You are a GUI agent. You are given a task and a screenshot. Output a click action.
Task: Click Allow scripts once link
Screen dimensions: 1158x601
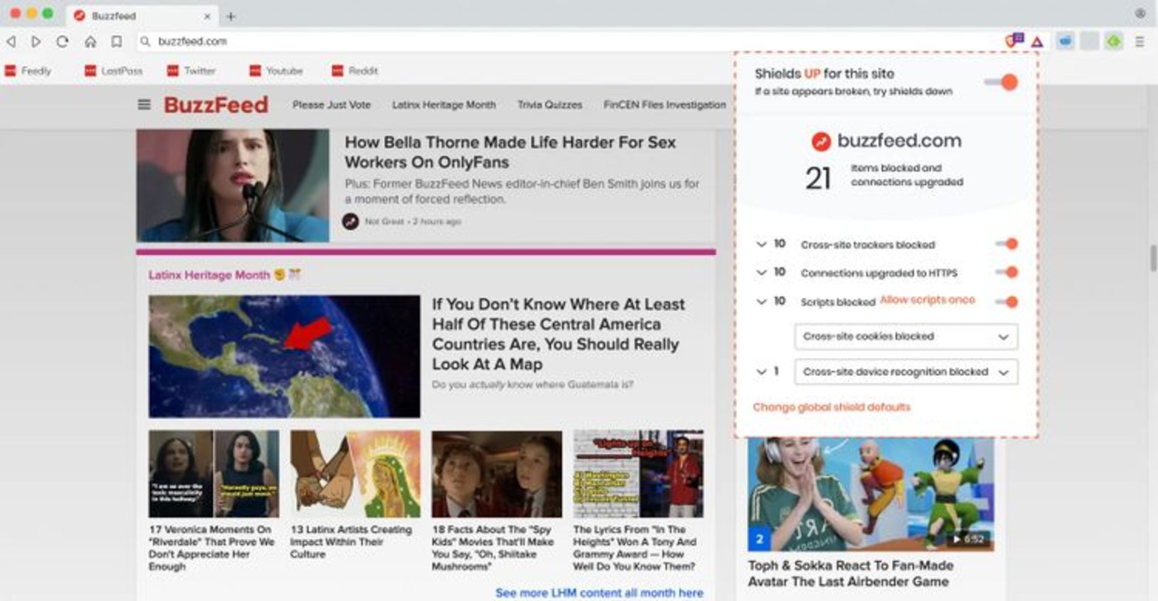click(927, 300)
